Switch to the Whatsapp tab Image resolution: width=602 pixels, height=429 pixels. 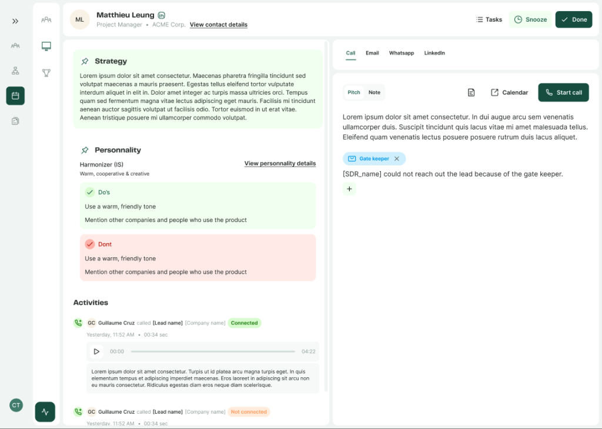click(402, 53)
